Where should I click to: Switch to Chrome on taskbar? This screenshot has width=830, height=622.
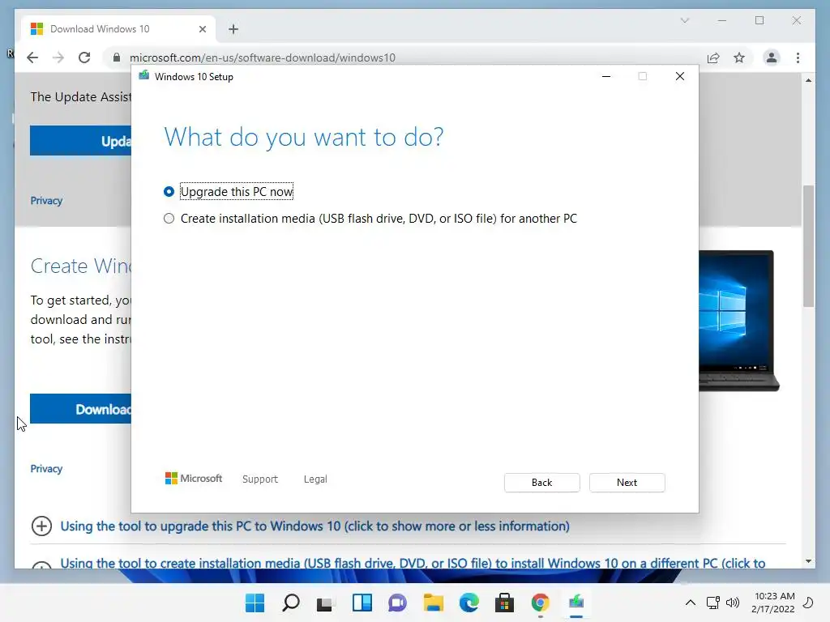pos(540,603)
